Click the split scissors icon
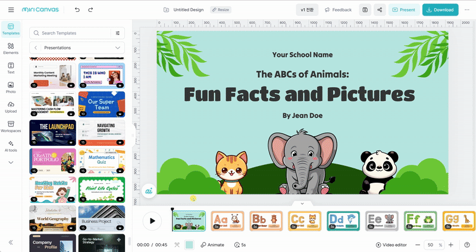 click(x=177, y=245)
